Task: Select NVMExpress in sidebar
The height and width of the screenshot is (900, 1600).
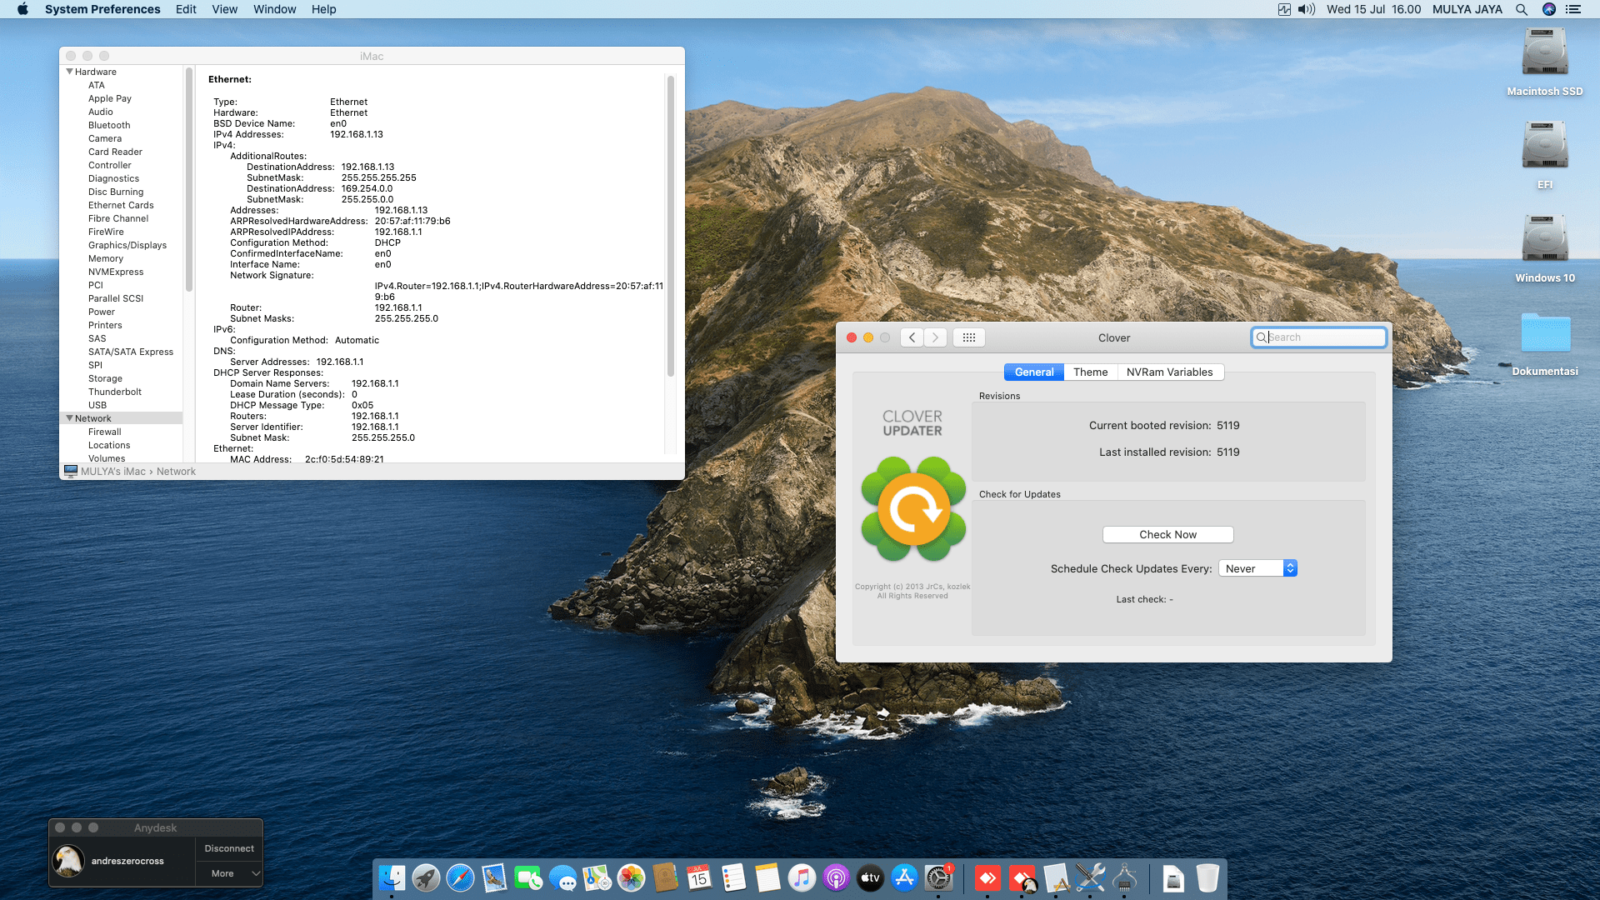Action: pyautogui.click(x=116, y=272)
